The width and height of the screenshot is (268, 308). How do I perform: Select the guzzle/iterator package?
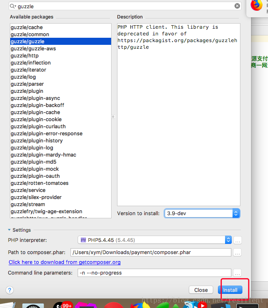point(61,70)
